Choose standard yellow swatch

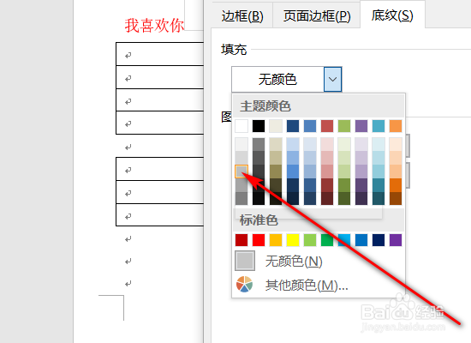(x=293, y=240)
